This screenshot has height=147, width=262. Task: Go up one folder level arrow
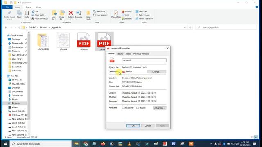(19, 27)
